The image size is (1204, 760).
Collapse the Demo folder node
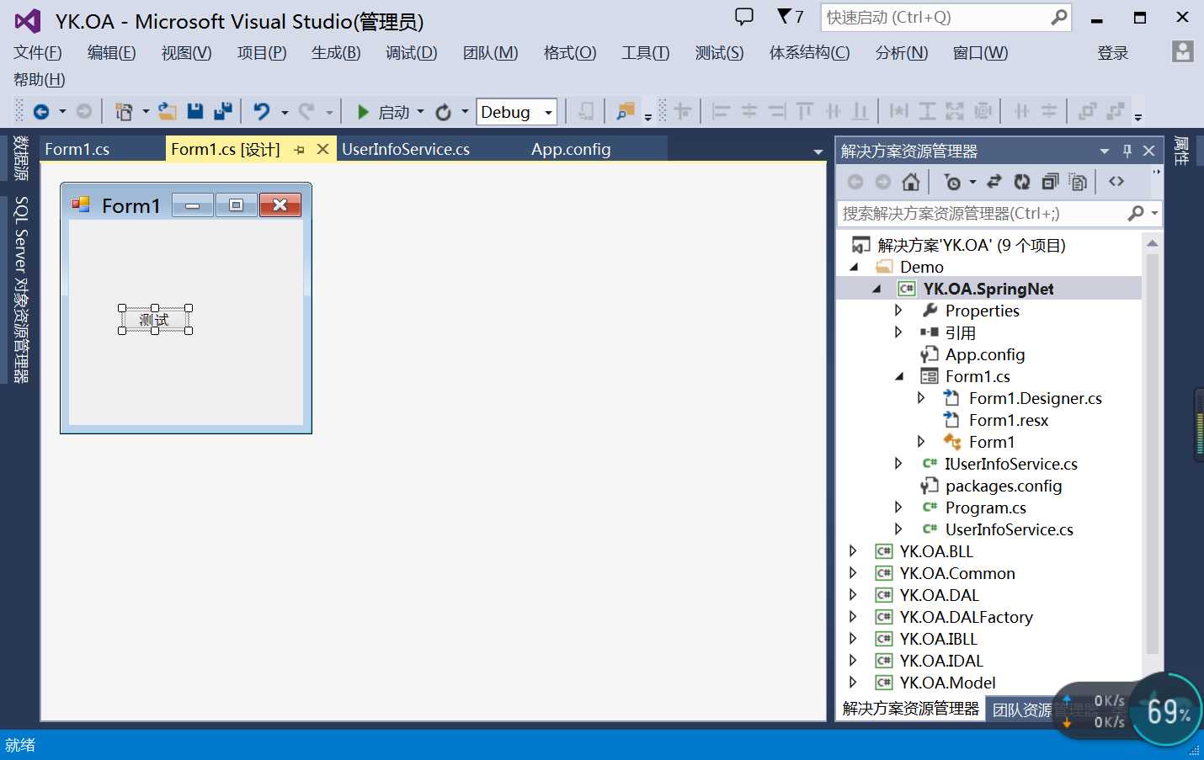(855, 267)
